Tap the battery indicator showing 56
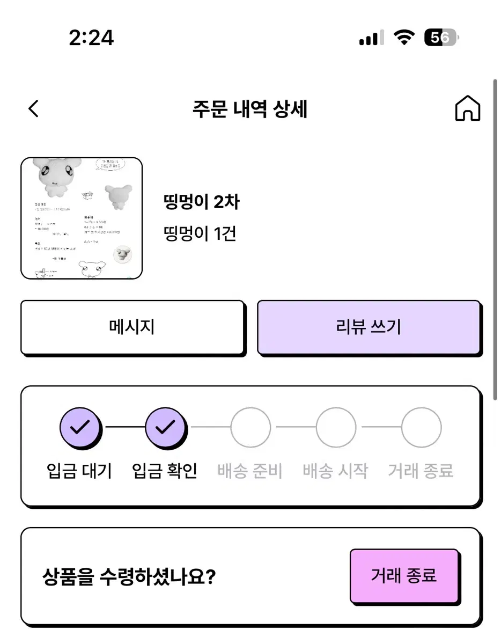This screenshot has width=501, height=644. click(442, 38)
